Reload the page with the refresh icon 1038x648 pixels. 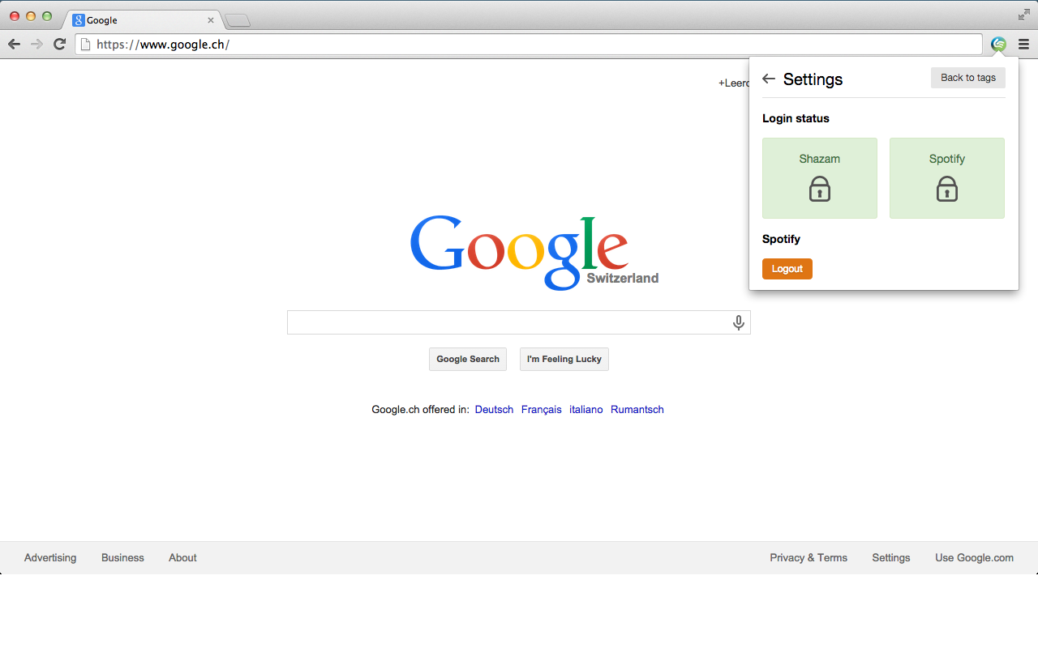(x=59, y=44)
